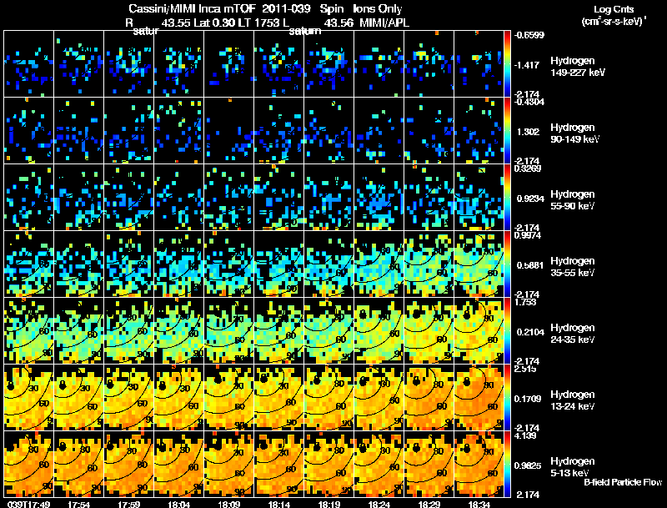This screenshot has height=508, width=667.
Task: Click the 'Hydrogen 149-227 keV' row label
Action: click(578, 67)
